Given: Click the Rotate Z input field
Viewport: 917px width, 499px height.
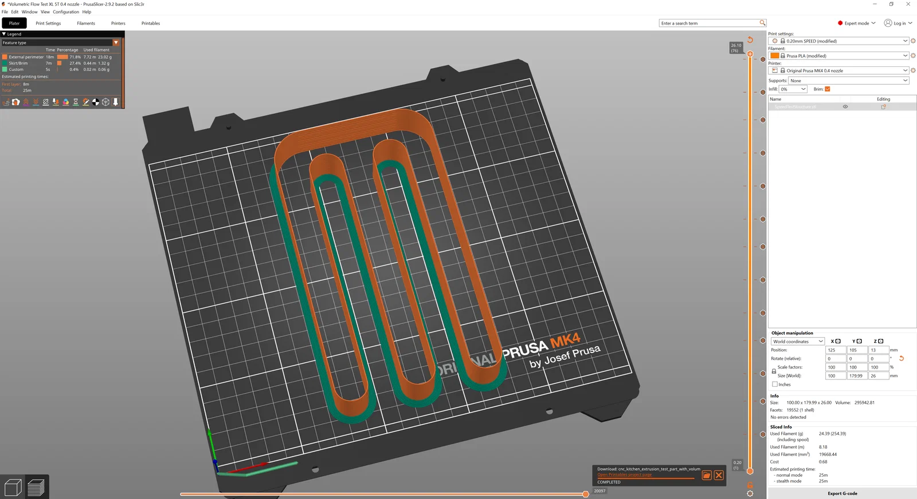Looking at the screenshot, I should 879,359.
